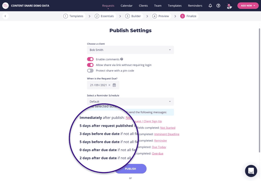Click the Publish Settings heading
The height and width of the screenshot is (181, 261).
[x=130, y=31]
